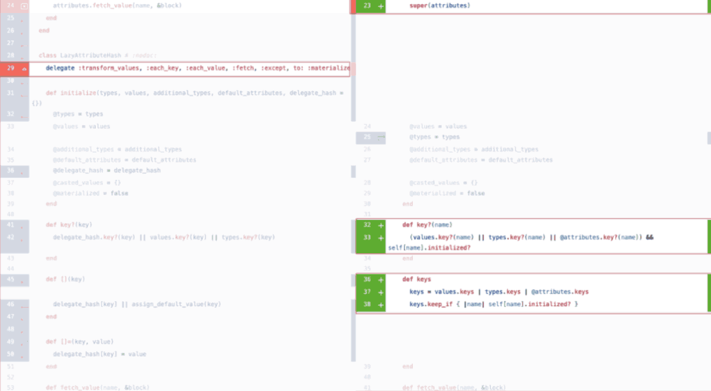The width and height of the screenshot is (711, 391).
Task: Click the keys.keep_if code line
Action: (x=493, y=304)
